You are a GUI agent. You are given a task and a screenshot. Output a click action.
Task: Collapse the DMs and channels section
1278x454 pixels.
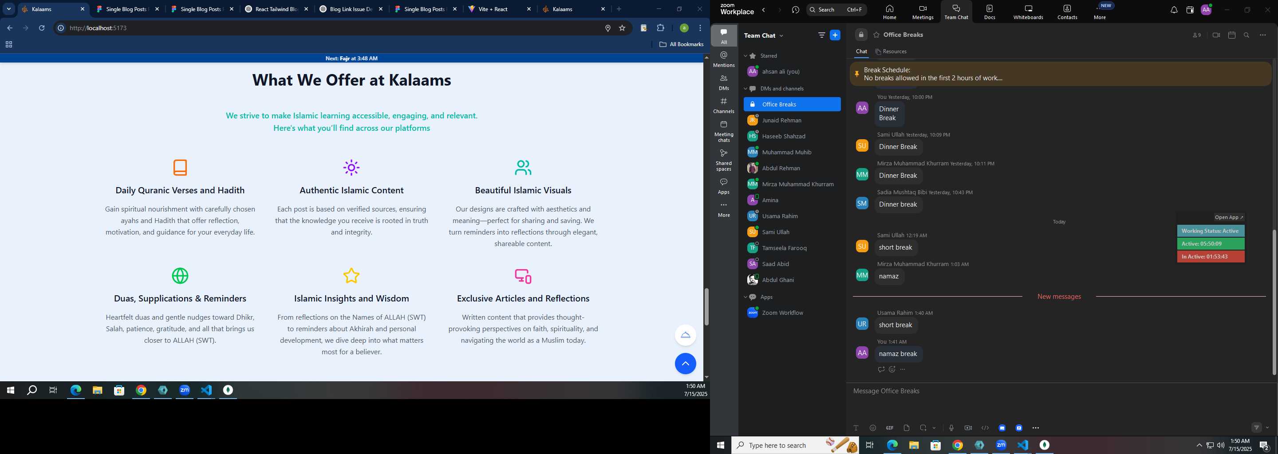(745, 89)
